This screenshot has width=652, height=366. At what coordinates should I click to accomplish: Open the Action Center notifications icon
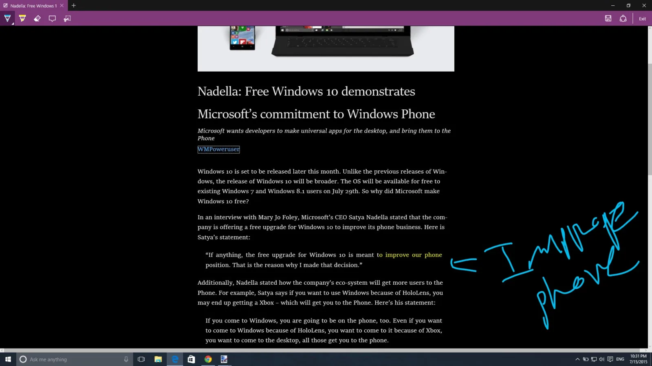pos(610,359)
